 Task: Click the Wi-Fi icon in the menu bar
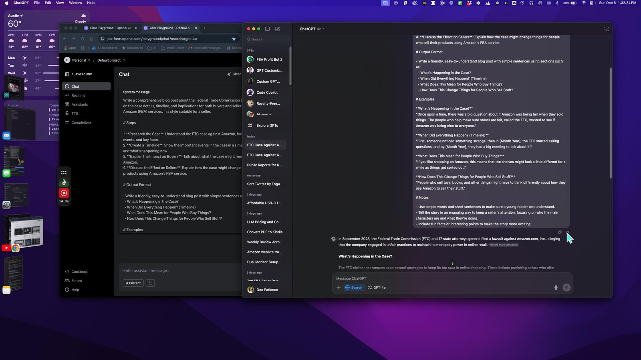tap(584, 3)
